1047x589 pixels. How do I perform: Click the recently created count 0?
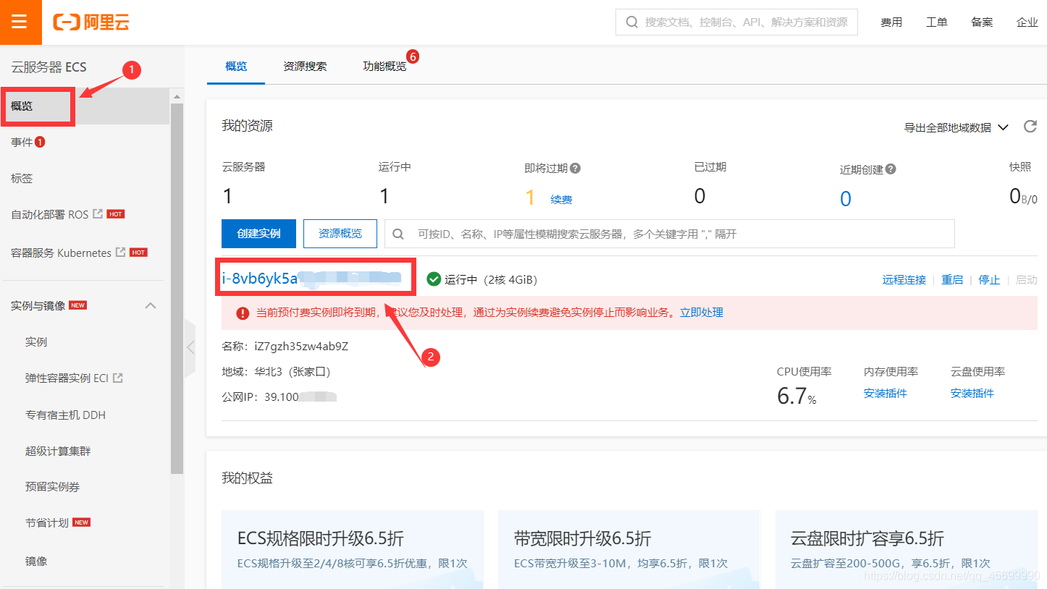(846, 199)
